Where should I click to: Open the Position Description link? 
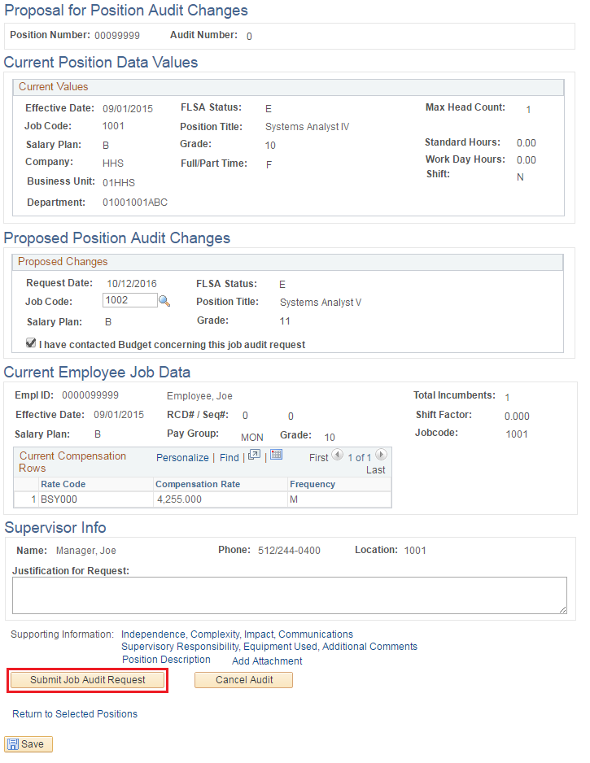coord(166,660)
